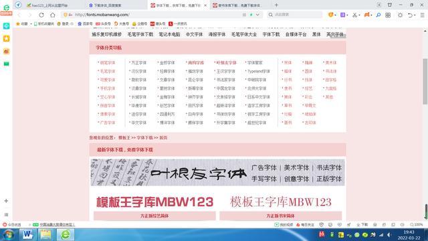Click the browser forward arrow

coord(30,15)
